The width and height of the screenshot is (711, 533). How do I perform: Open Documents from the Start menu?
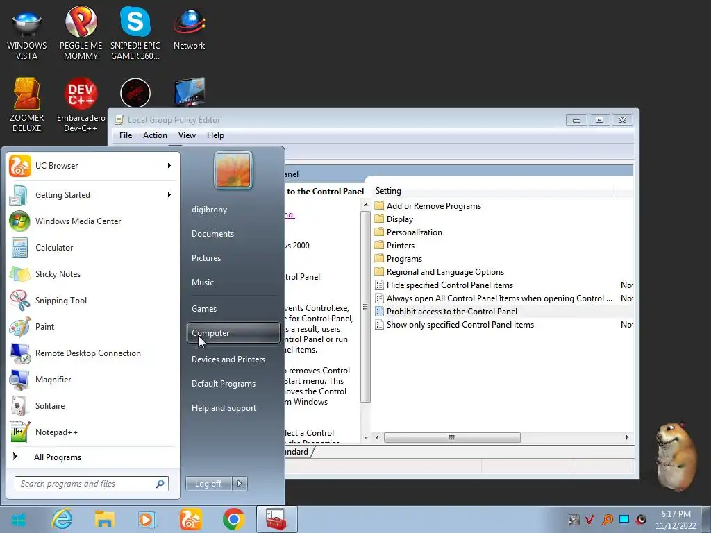(x=233, y=234)
